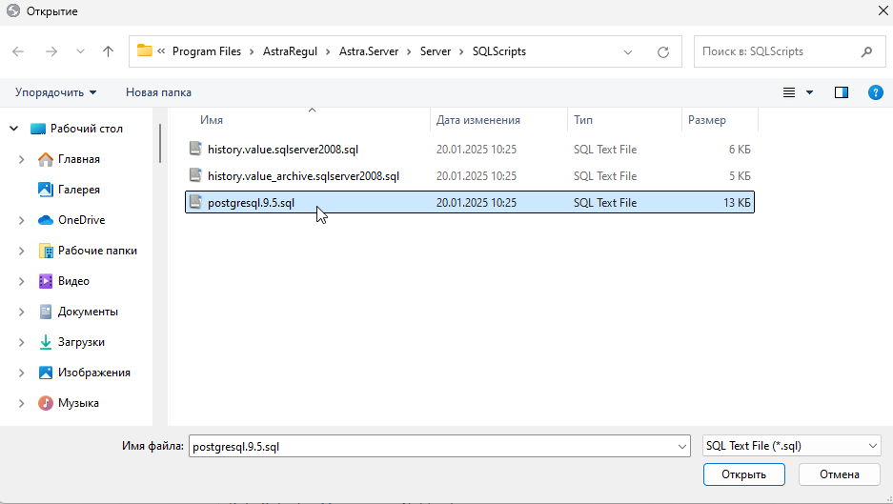The width and height of the screenshot is (893, 504).
Task: Expand the OneDrive tree node
Action: point(21,220)
